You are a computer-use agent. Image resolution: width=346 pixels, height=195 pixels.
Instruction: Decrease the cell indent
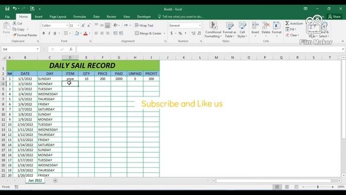click(115, 33)
